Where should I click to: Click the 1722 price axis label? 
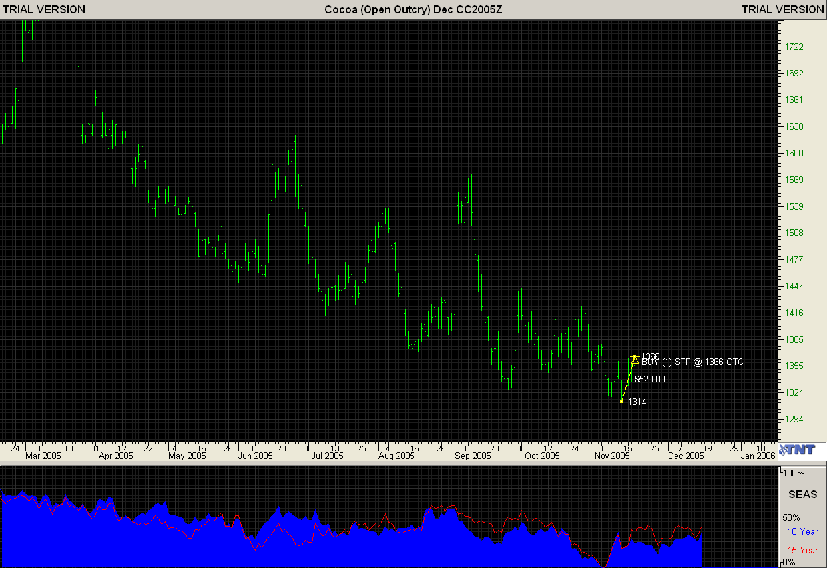tap(794, 47)
